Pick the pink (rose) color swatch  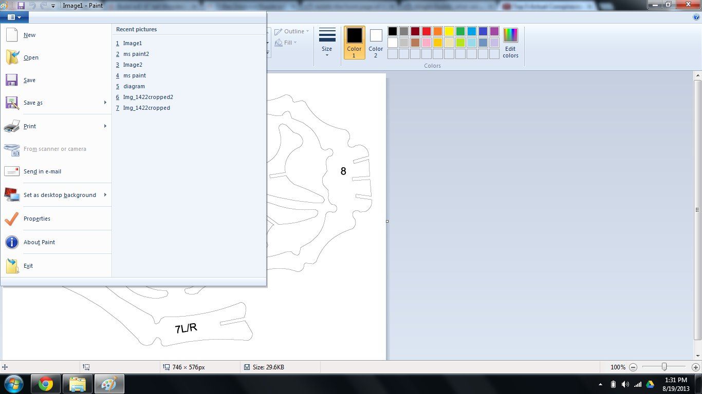click(x=427, y=43)
